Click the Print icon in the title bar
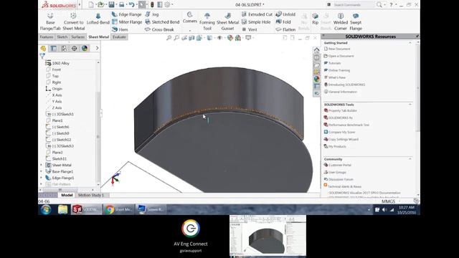 [x=121, y=5]
